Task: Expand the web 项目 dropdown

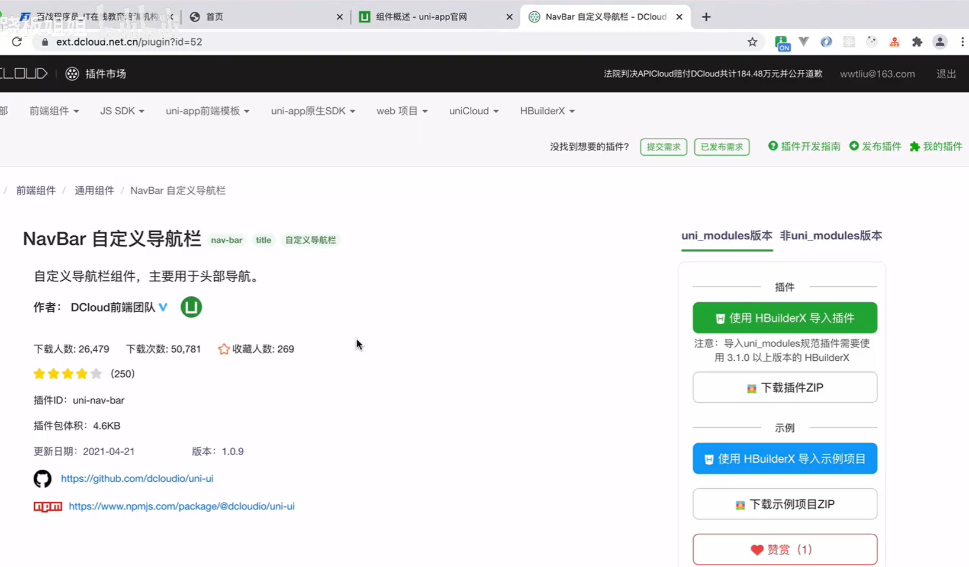Action: pos(402,111)
